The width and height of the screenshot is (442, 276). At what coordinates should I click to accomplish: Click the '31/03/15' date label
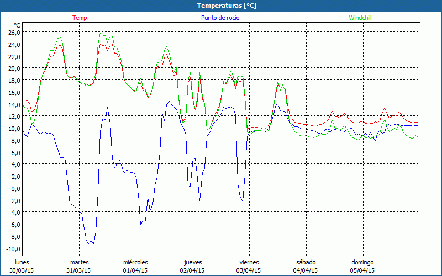[x=79, y=270]
